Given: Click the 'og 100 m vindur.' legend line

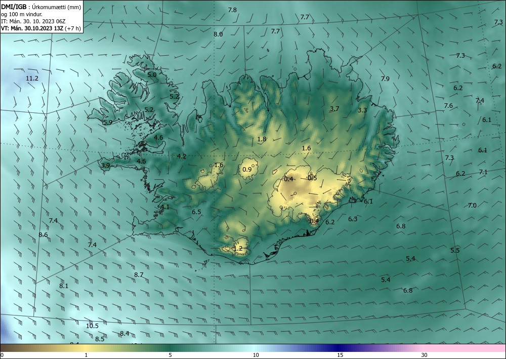Looking at the screenshot, I should [x=22, y=14].
